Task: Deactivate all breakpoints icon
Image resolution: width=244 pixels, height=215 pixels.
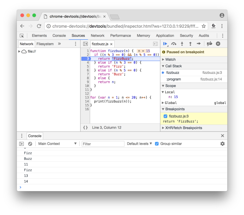Action: [209, 44]
